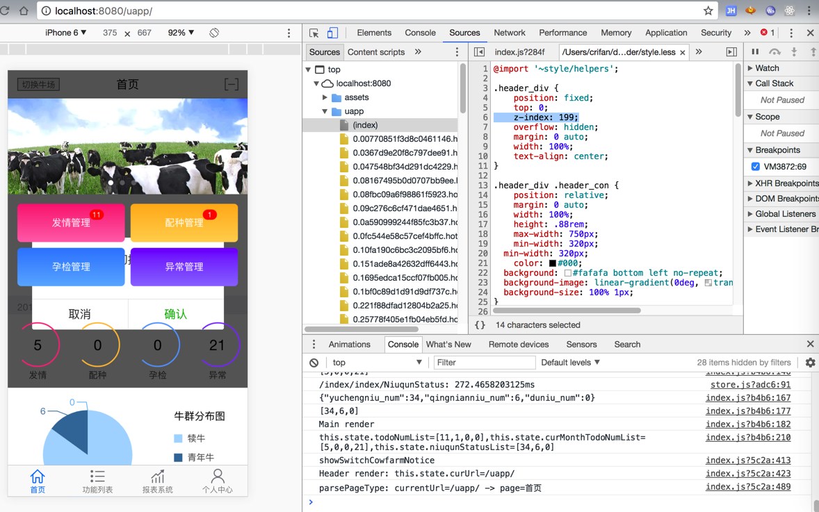The height and width of the screenshot is (512, 819).
Task: Tap the 报表系统 chart icon
Action: tap(157, 481)
